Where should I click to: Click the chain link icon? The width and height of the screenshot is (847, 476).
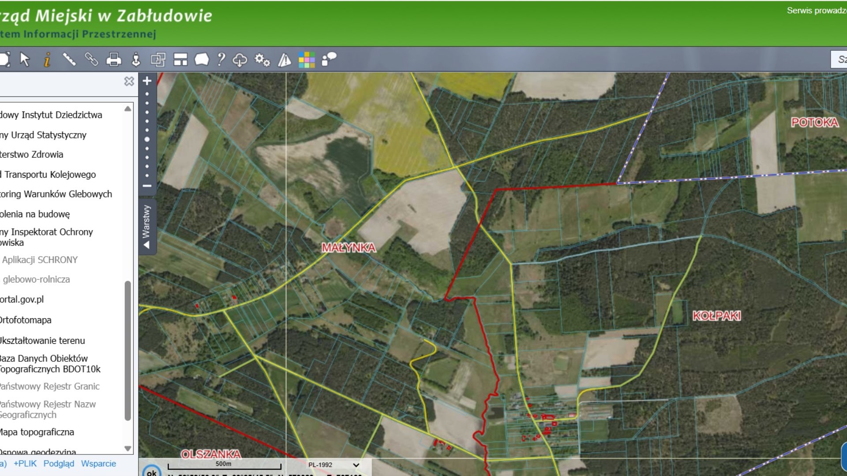(x=91, y=59)
